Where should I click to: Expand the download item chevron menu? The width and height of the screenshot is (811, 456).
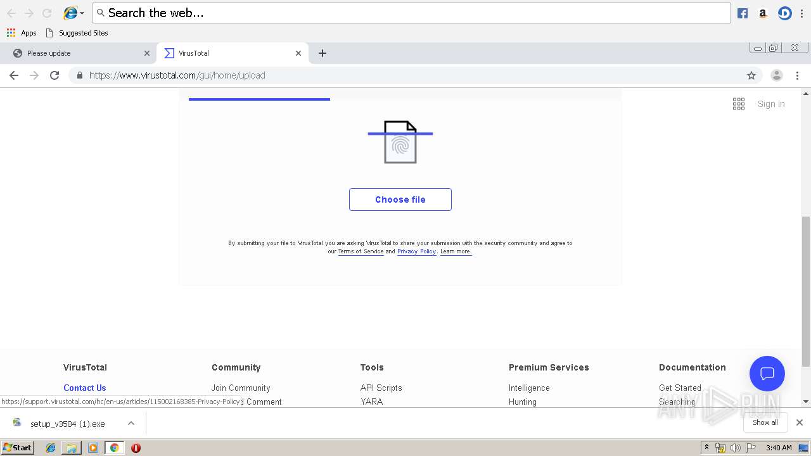point(131,423)
